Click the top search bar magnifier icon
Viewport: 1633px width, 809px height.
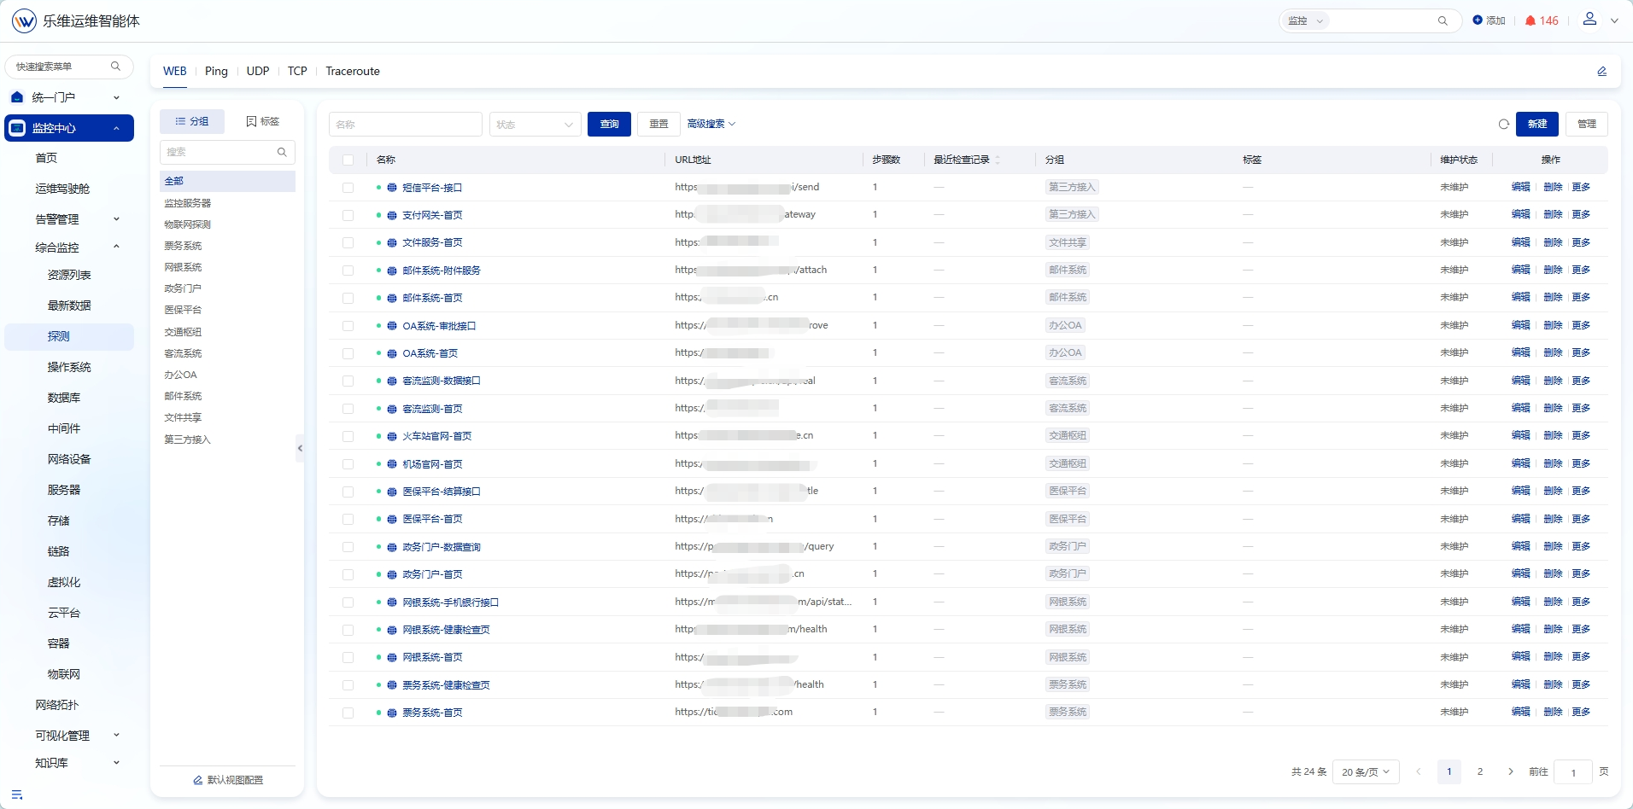[1443, 21]
